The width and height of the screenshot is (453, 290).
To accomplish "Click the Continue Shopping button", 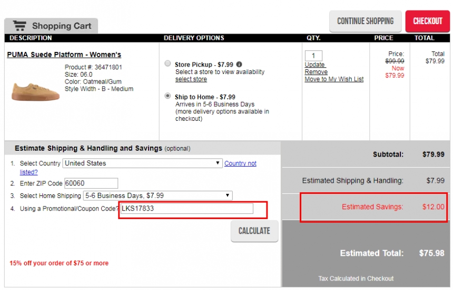I will 365,21.
